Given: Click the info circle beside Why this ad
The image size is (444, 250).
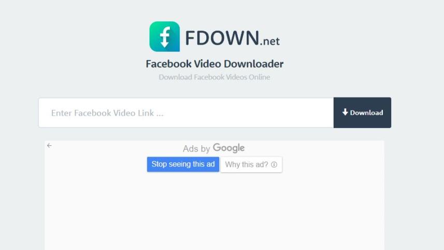Looking at the screenshot, I should (x=274, y=164).
